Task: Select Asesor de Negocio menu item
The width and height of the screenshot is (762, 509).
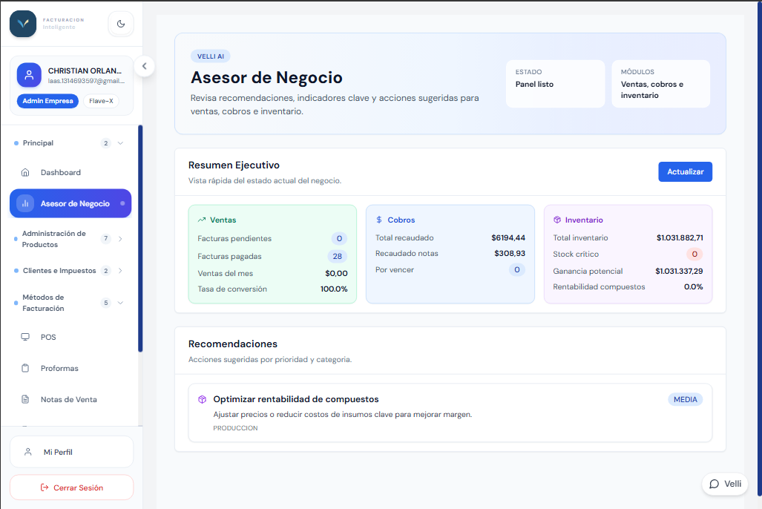Action: pos(70,203)
